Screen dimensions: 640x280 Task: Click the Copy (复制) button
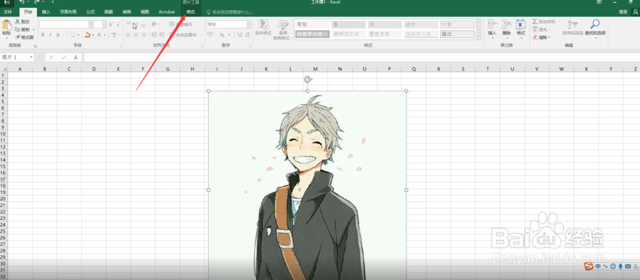22,29
